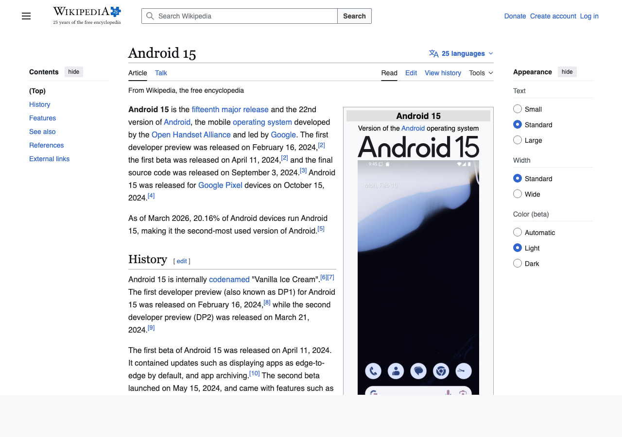
Task: Hide the Contents sidebar
Action: point(73,71)
